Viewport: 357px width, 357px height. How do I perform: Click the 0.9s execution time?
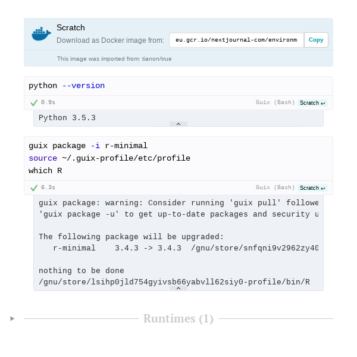click(48, 102)
